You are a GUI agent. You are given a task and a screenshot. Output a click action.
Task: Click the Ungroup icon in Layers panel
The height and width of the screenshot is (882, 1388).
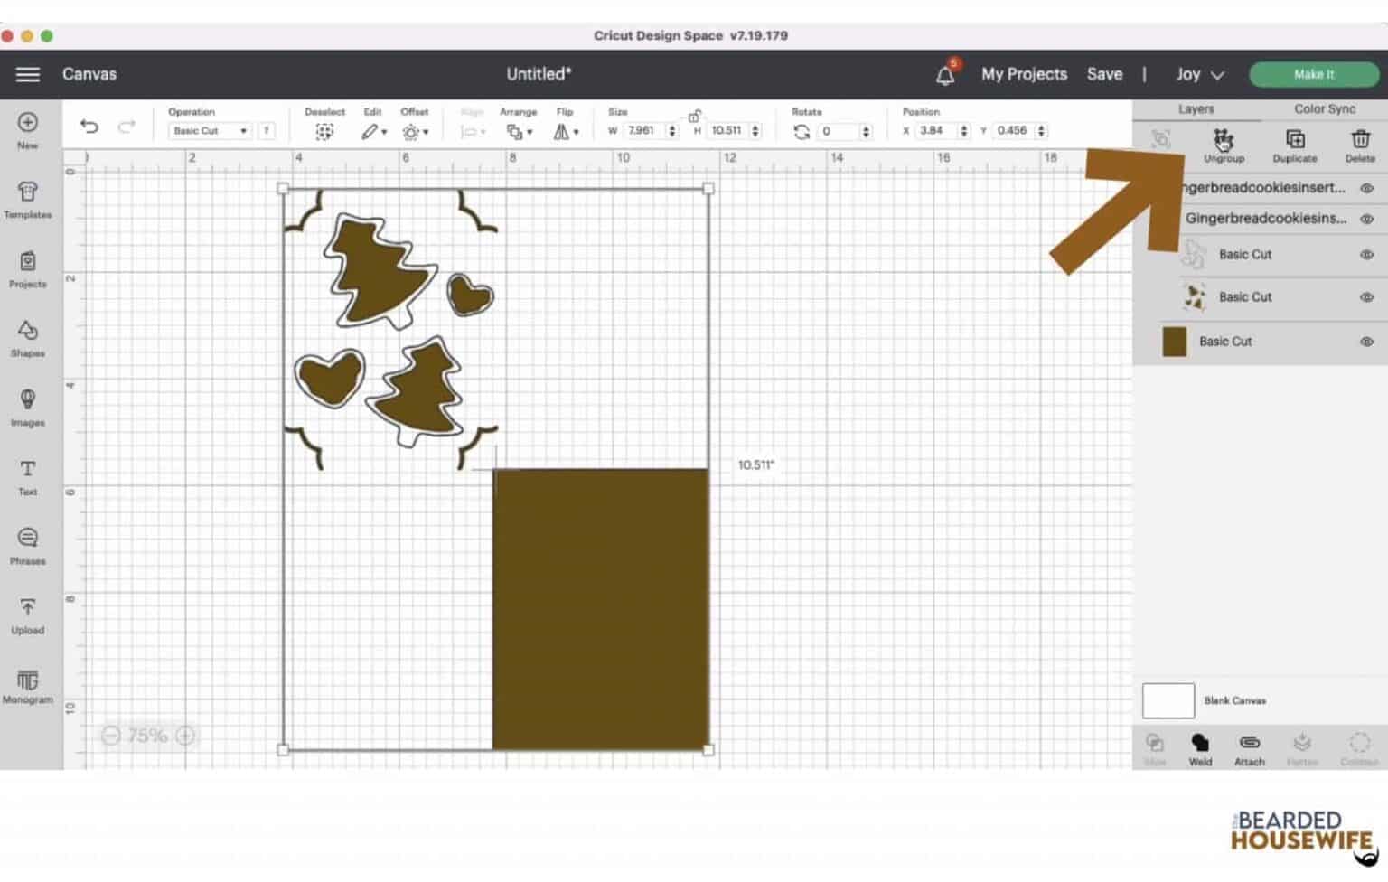pyautogui.click(x=1224, y=144)
